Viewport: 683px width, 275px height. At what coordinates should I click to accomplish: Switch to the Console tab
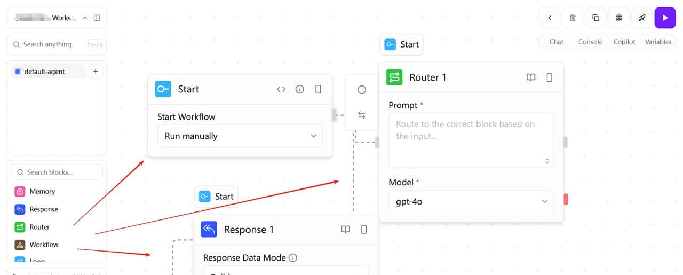[x=590, y=42]
